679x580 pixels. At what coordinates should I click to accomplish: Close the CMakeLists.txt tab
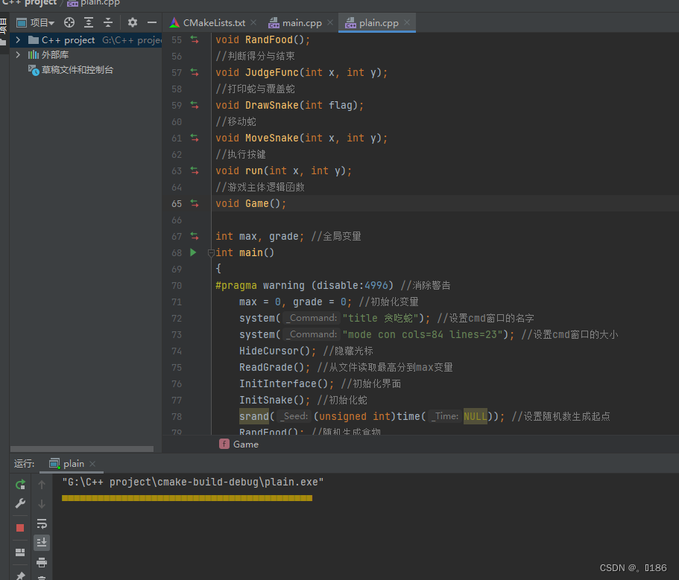coord(253,22)
